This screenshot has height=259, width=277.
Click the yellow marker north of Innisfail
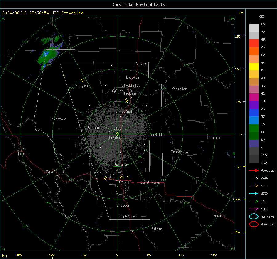coord(126,100)
